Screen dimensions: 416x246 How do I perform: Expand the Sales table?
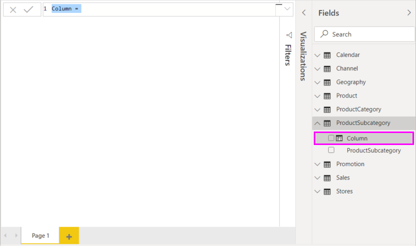[318, 178]
